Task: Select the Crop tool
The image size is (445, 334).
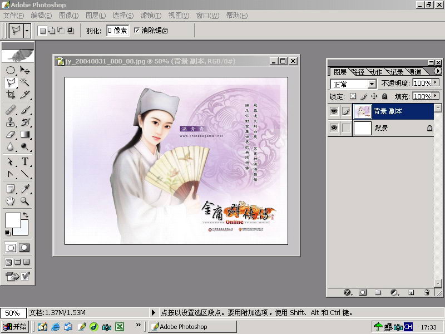Action: coord(10,95)
